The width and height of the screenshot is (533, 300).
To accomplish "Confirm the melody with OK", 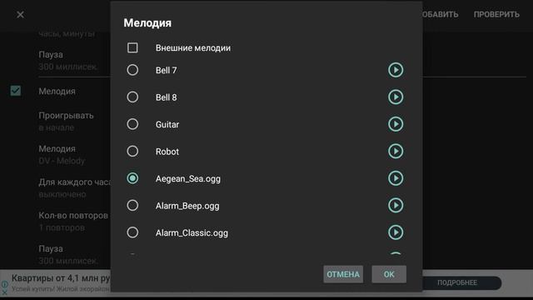I will (x=389, y=274).
